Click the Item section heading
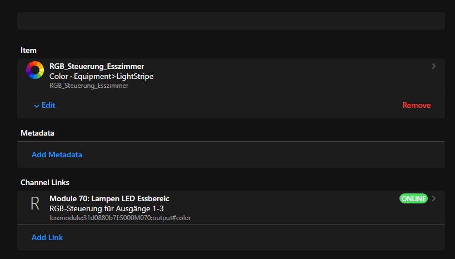 [x=29, y=51]
